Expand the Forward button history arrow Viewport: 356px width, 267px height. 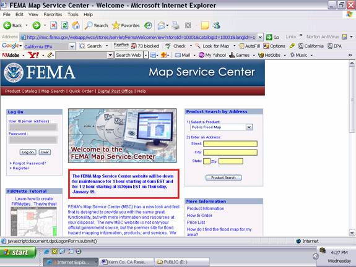click(x=45, y=25)
